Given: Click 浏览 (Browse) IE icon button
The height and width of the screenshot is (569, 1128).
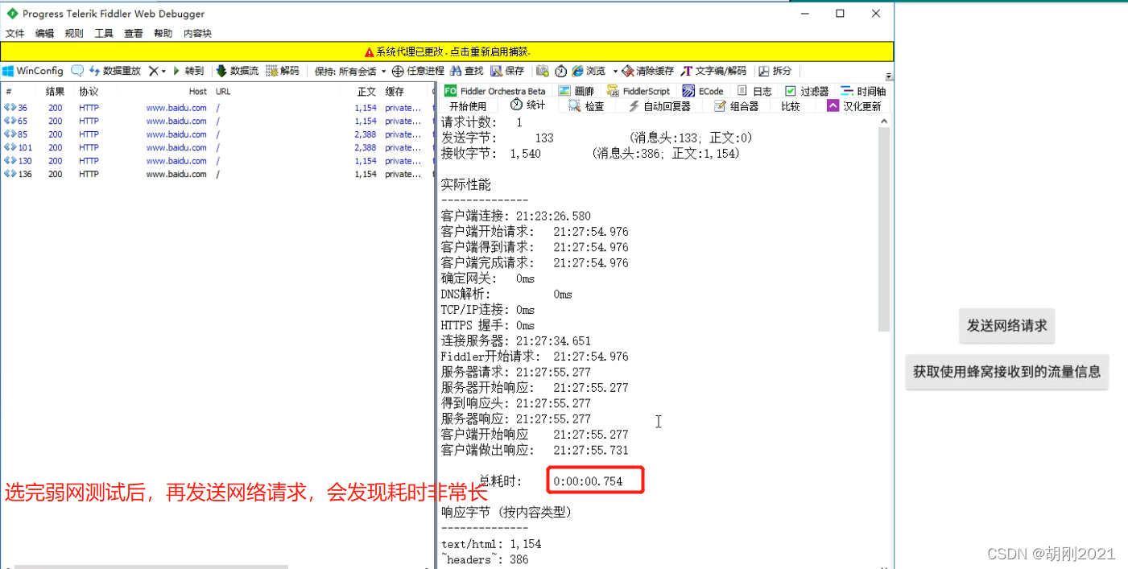Looking at the screenshot, I should point(589,71).
